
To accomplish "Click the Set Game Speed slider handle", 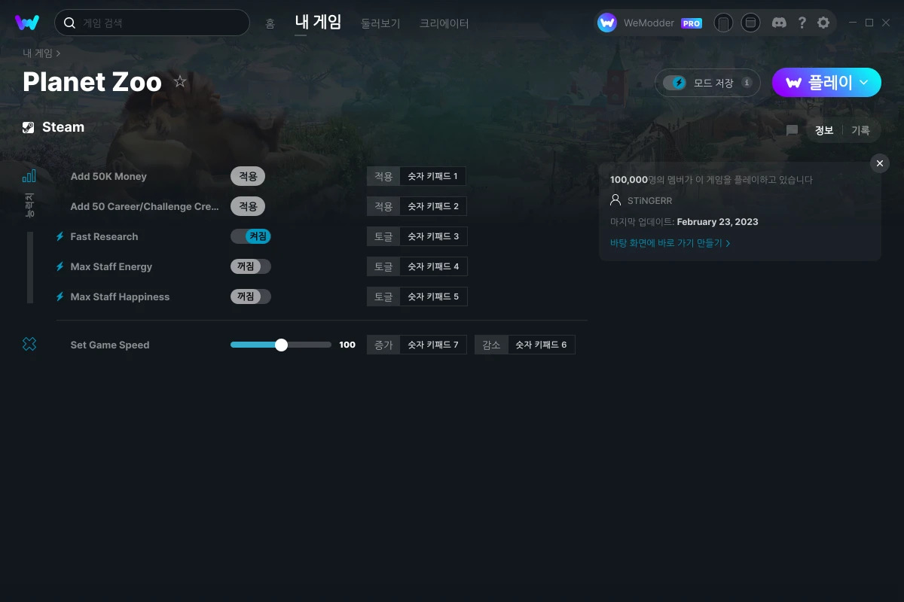I will click(x=281, y=345).
